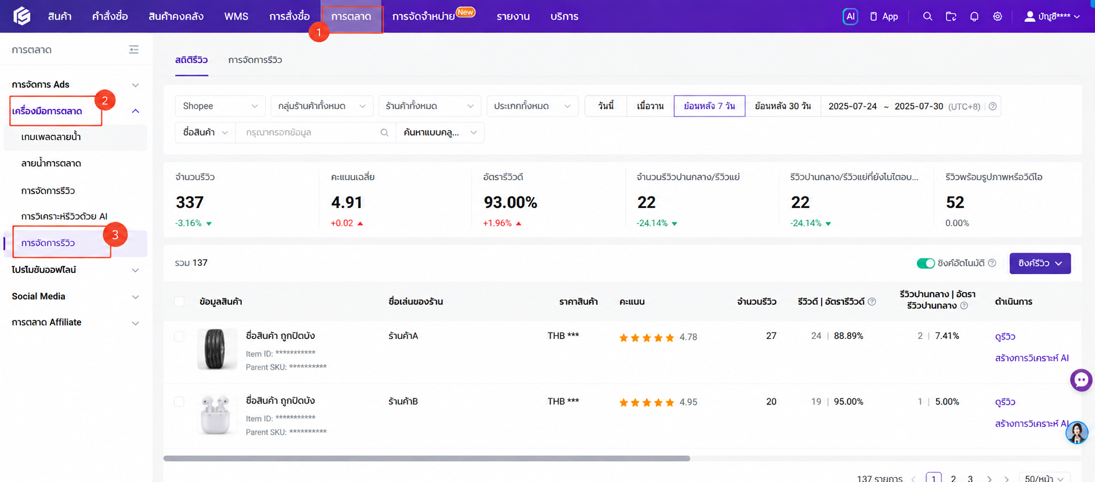
Task: Open the purple chat bubble widget
Action: (1081, 380)
